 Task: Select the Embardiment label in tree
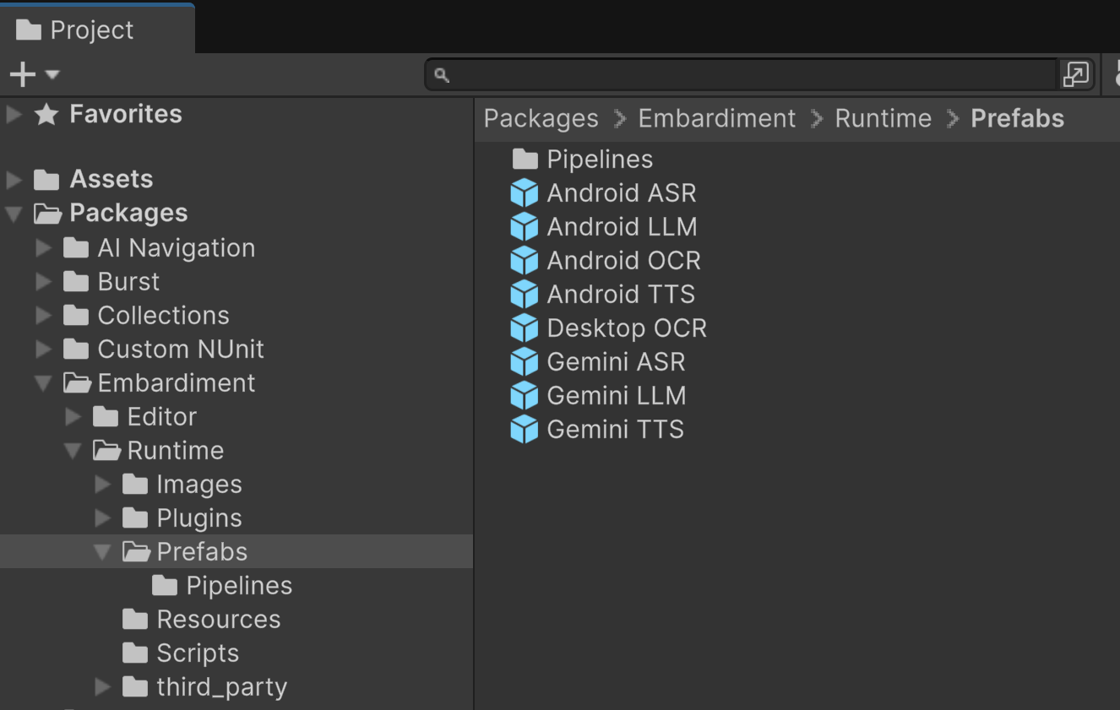(x=176, y=383)
